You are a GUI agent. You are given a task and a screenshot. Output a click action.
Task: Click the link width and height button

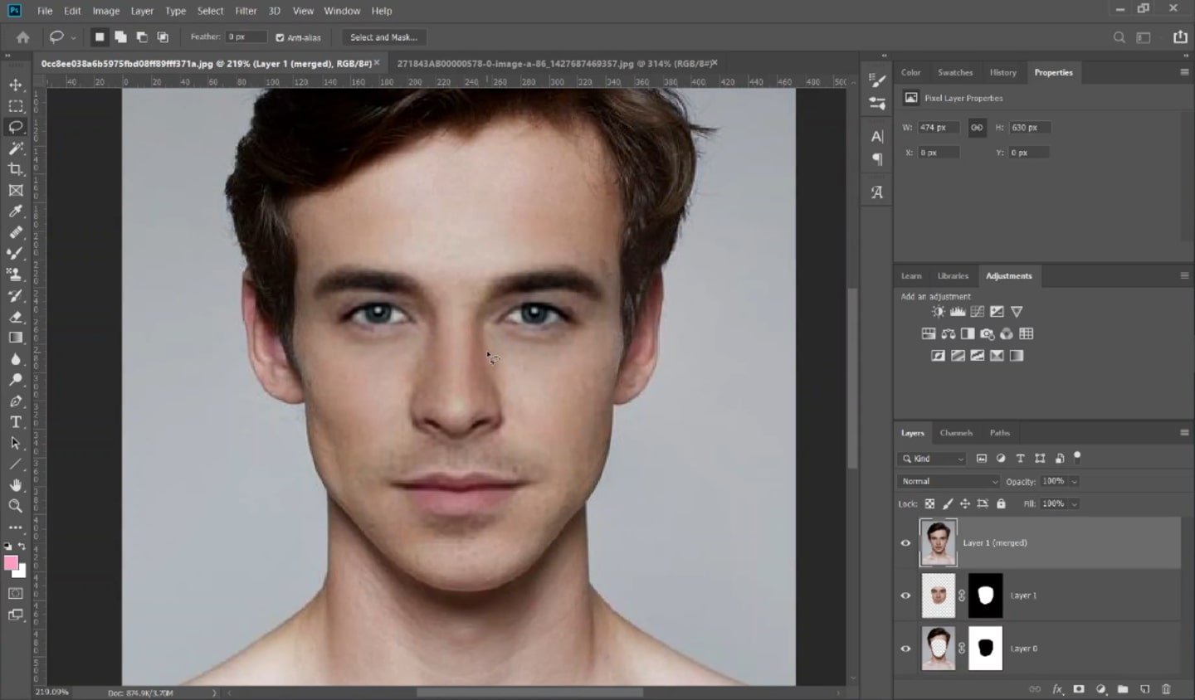point(976,128)
